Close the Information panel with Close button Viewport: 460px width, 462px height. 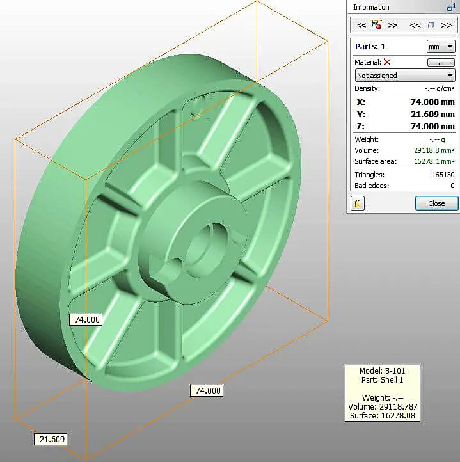(436, 203)
